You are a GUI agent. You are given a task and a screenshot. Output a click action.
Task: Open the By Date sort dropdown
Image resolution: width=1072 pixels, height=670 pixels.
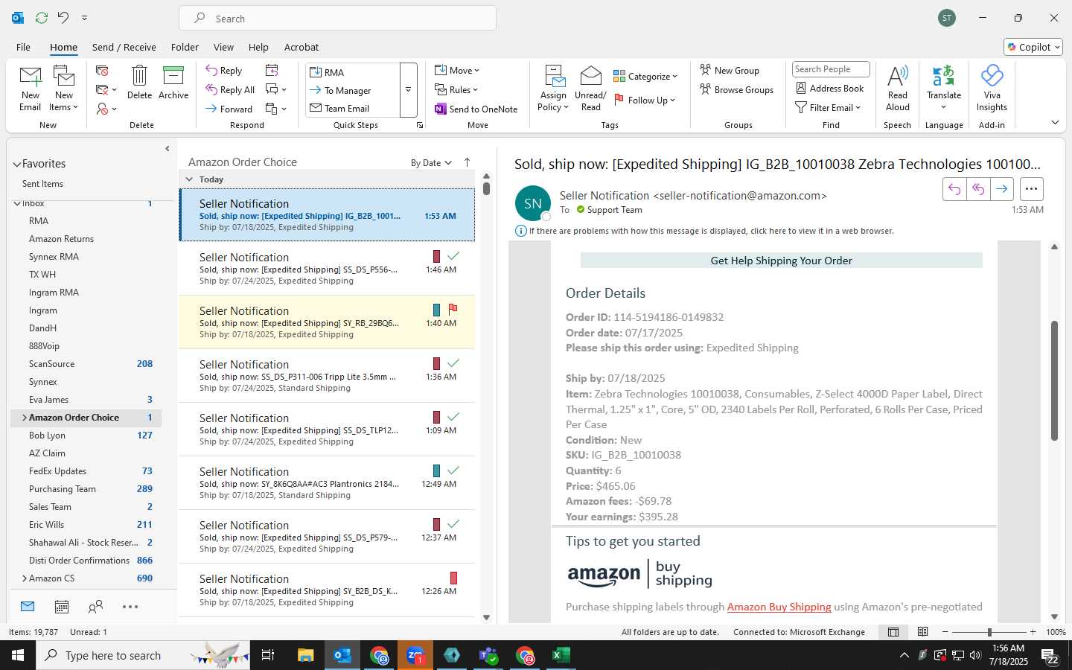tap(431, 163)
